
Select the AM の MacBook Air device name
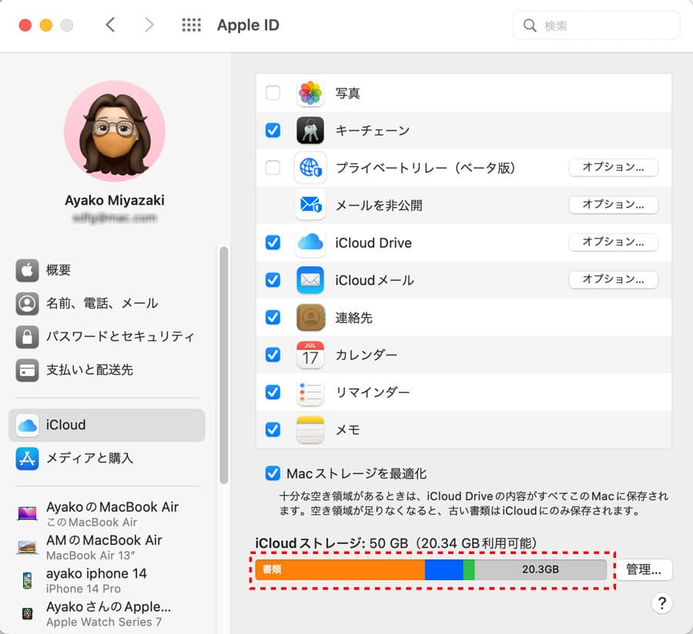[104, 540]
